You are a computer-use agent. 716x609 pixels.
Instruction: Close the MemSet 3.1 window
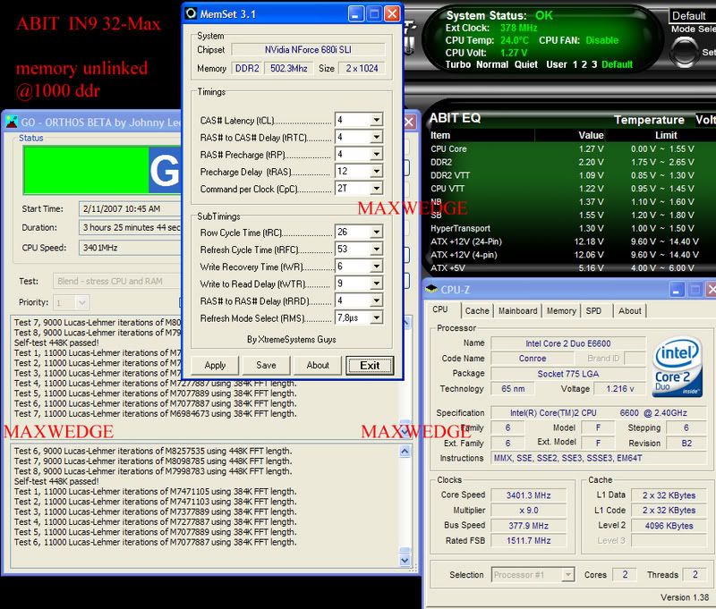(392, 13)
